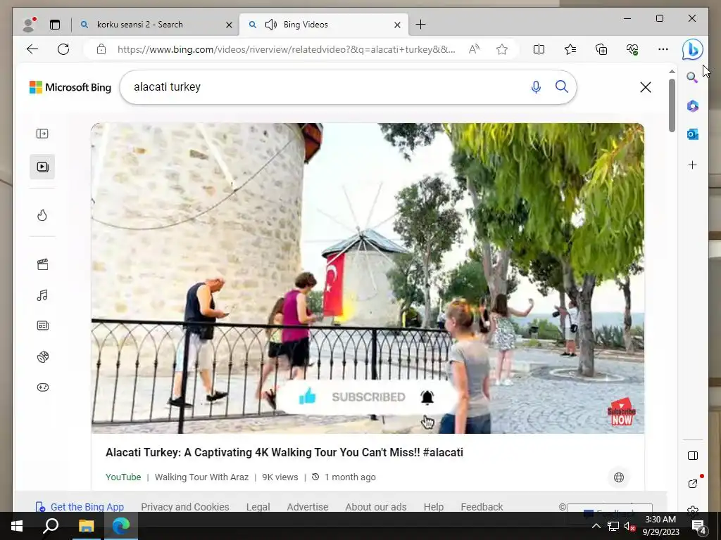Open the Legal footer link

258,506
